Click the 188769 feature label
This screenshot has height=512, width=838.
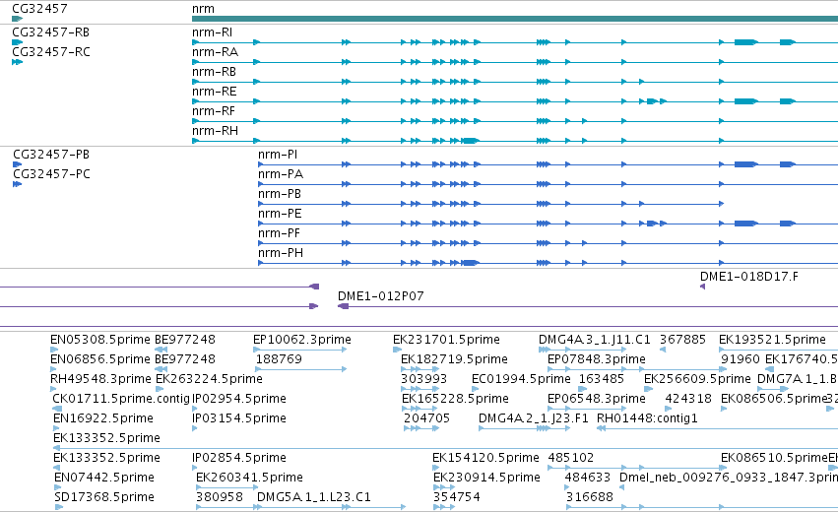click(277, 359)
